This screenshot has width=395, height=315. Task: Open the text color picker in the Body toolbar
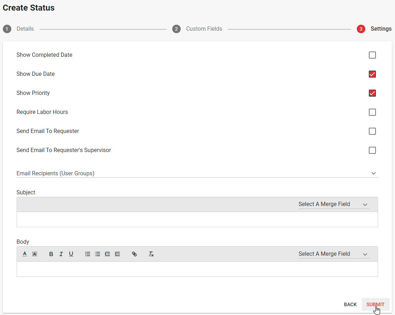coord(24,254)
